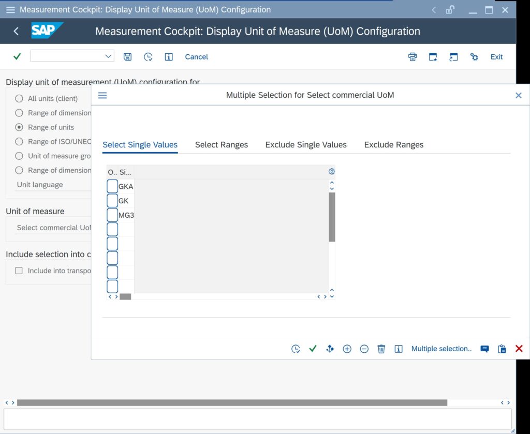
Task: Open the help info icon in dialog footer
Action: click(x=399, y=349)
